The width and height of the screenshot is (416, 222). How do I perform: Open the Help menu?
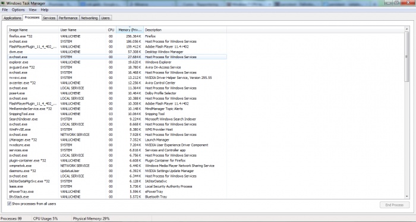pyautogui.click(x=45, y=10)
